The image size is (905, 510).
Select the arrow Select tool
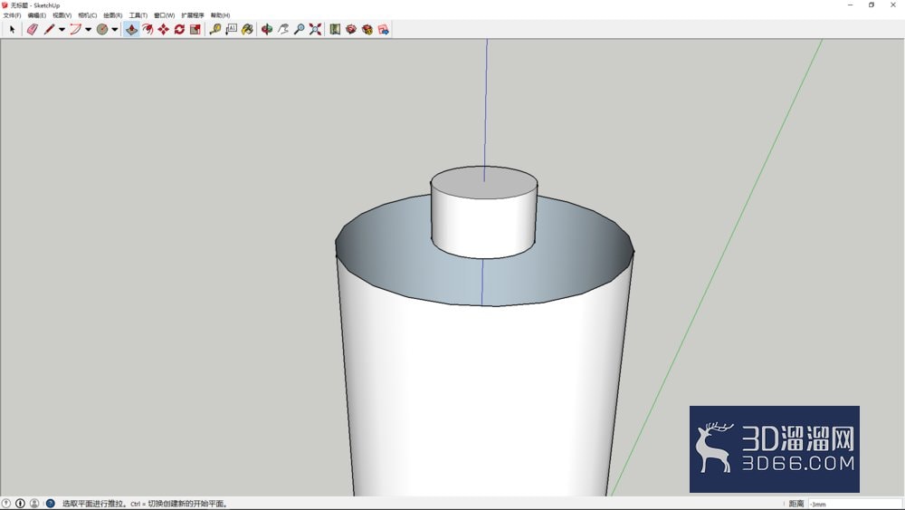12,30
